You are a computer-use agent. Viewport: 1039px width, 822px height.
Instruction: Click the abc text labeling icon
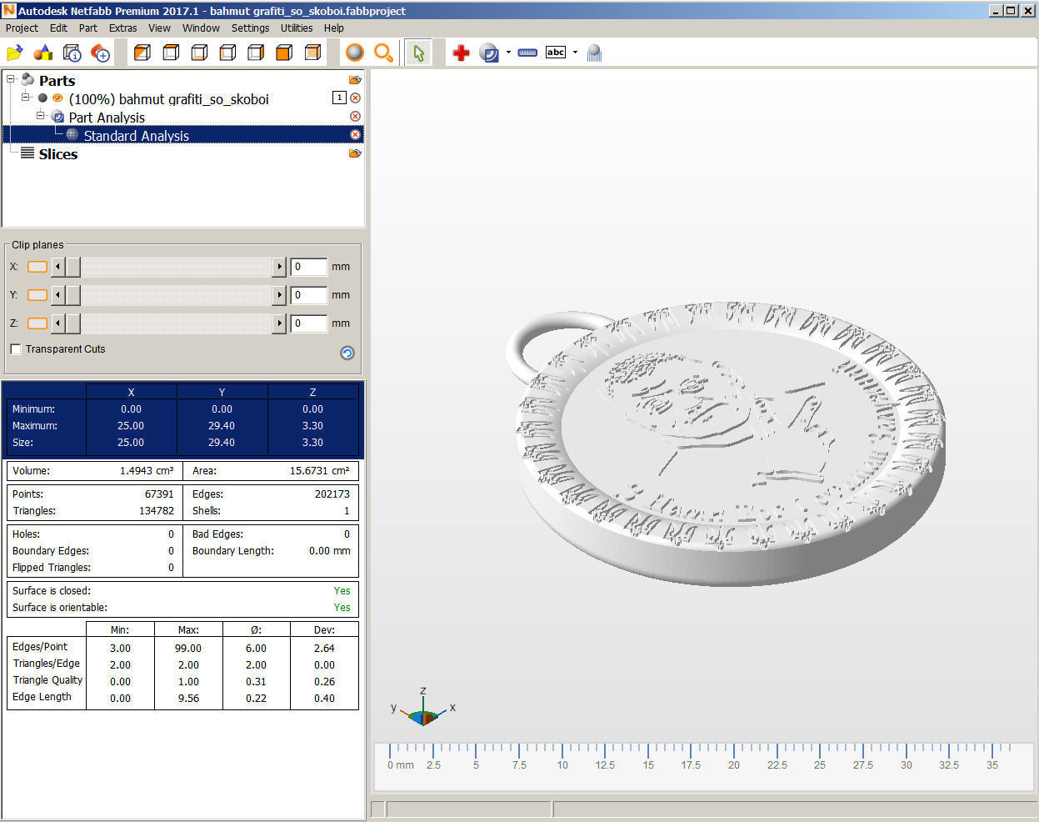556,53
